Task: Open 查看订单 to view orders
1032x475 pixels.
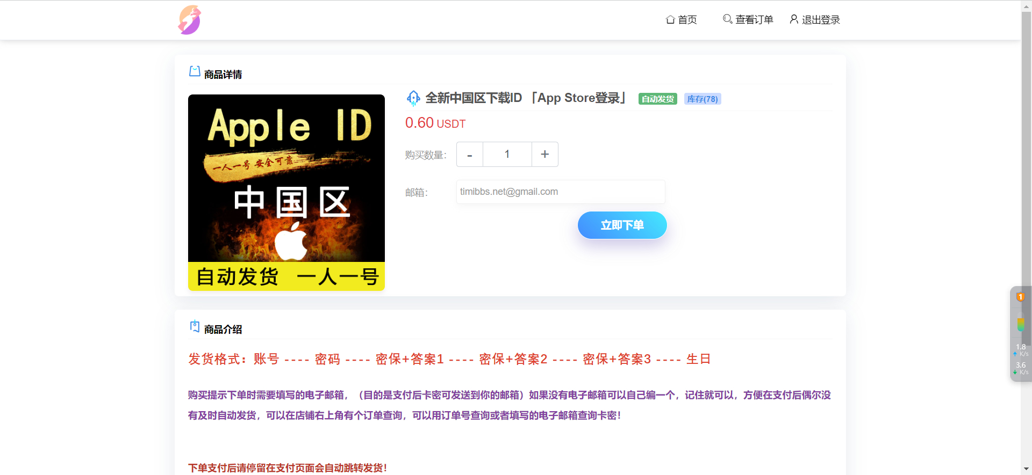Action: tap(754, 20)
